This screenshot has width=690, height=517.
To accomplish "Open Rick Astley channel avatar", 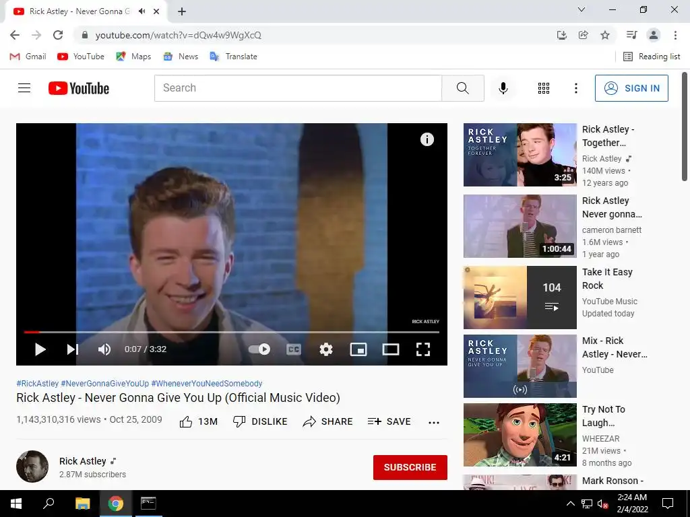I will coord(32,467).
